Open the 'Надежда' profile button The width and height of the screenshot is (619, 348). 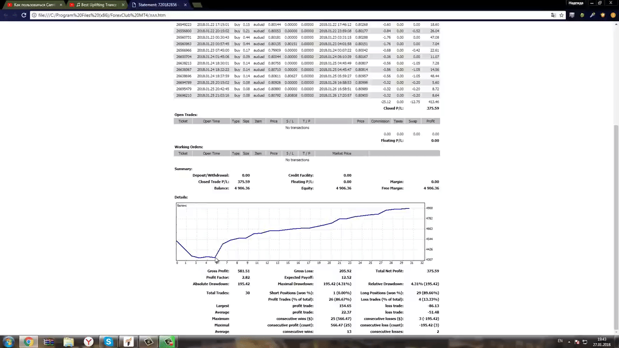click(x=576, y=3)
